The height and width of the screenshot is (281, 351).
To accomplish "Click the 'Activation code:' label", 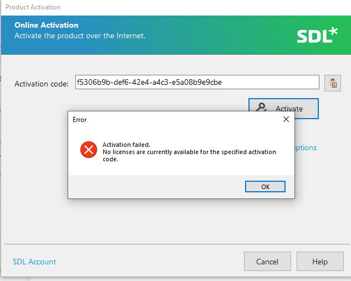I will point(42,84).
